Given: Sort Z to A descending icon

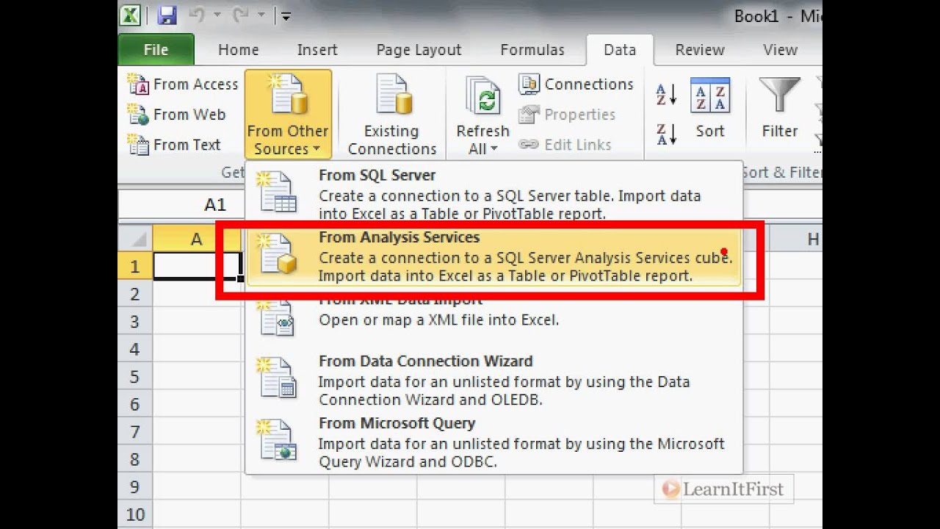Looking at the screenshot, I should click(666, 134).
